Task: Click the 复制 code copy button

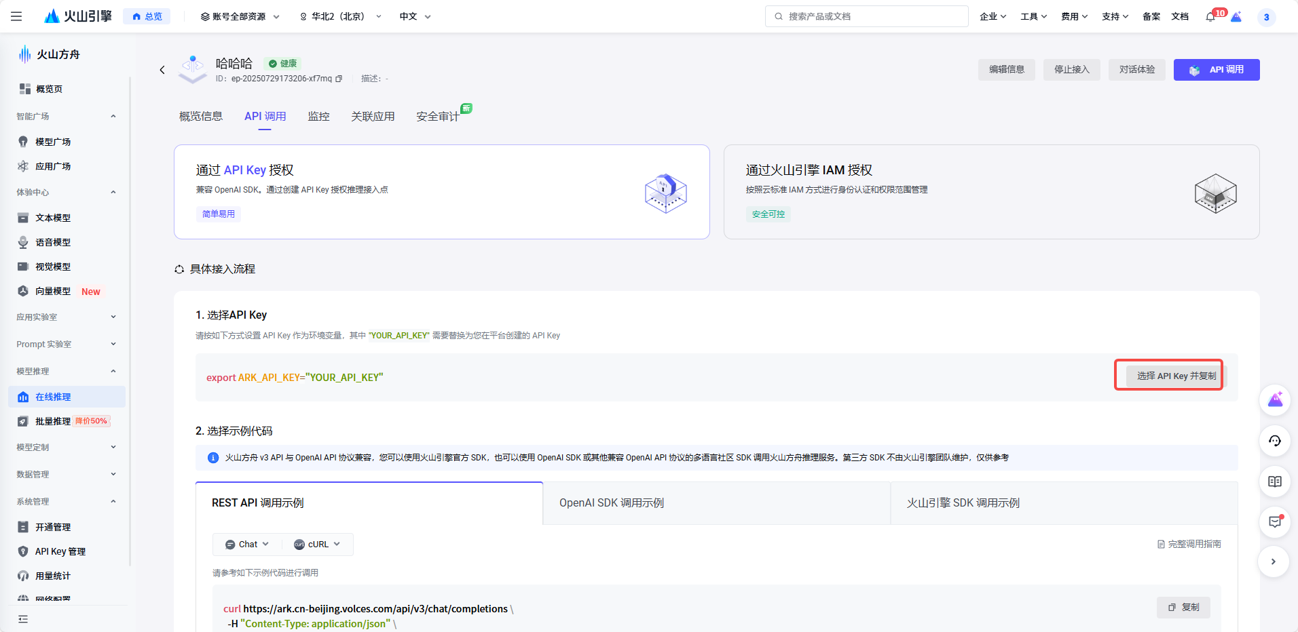Action: pos(1183,608)
